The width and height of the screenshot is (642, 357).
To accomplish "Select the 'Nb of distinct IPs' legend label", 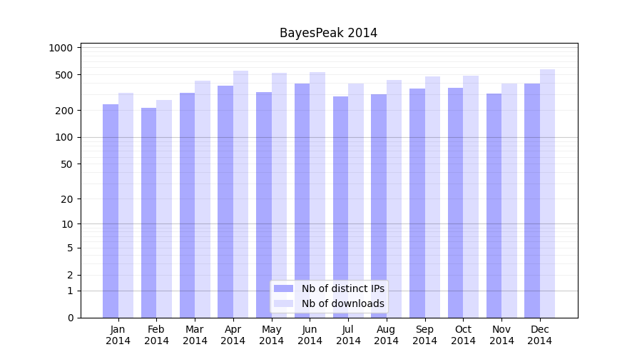I will click(x=342, y=288).
